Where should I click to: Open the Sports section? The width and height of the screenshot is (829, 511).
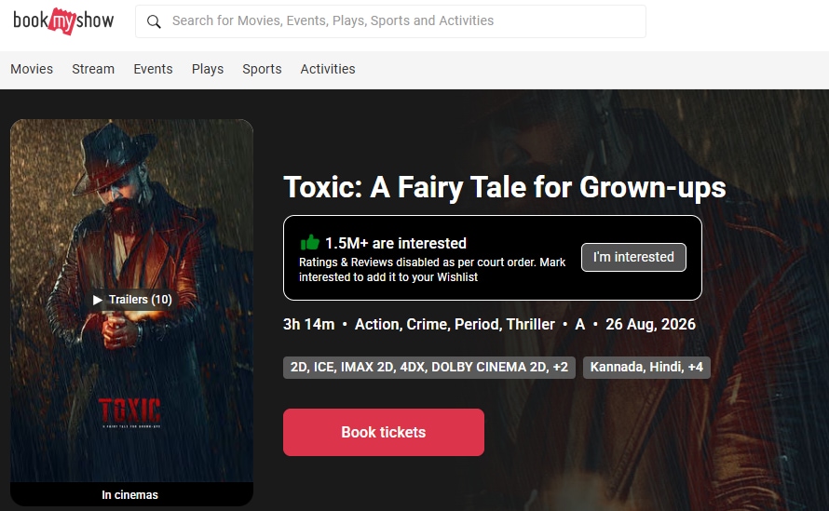(262, 69)
